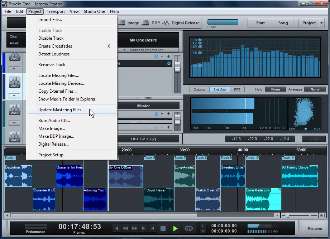Click the Rewind double-arrow icon
The height and width of the screenshot is (239, 330).
[125, 228]
